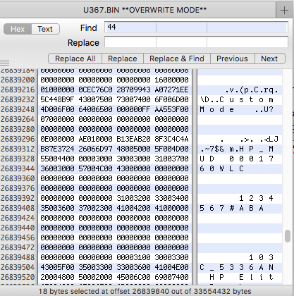Viewport: 294px width, 296px height.
Task: Click offset label 26839520
Action: (18, 277)
